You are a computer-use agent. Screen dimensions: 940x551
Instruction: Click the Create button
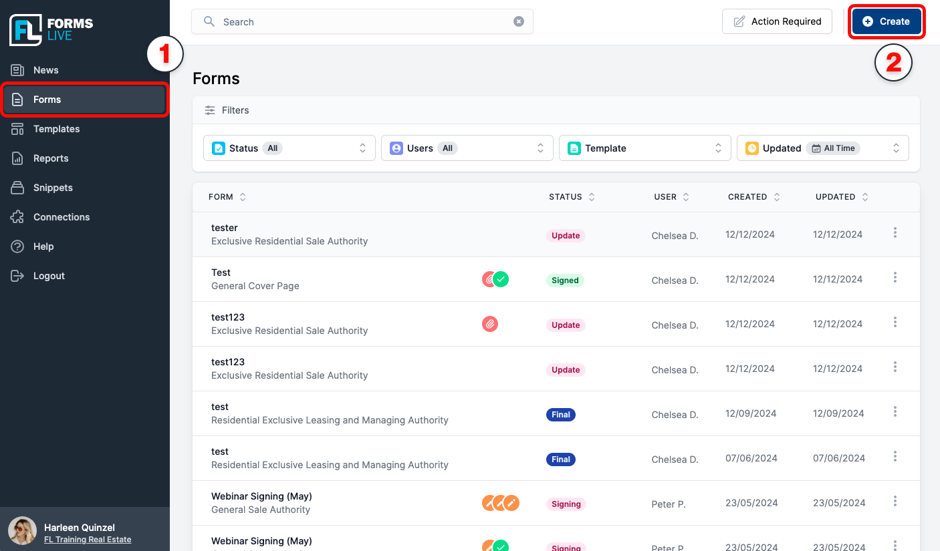(x=886, y=21)
